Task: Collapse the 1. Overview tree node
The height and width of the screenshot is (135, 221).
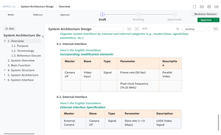Action: click(5, 41)
